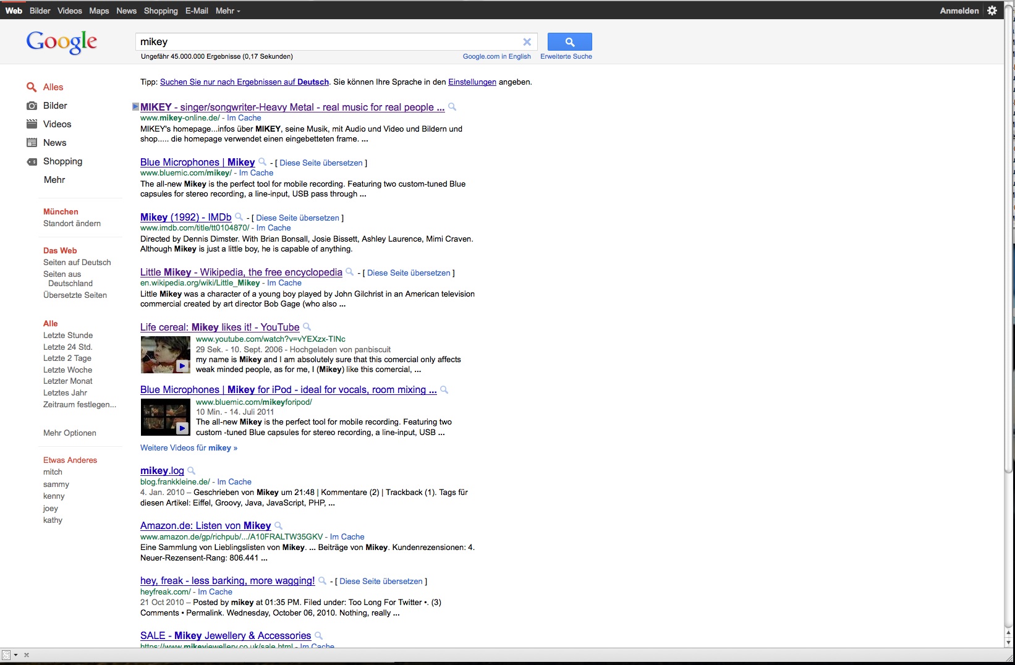Filter results to Letzte Woche
Image resolution: width=1015 pixels, height=665 pixels.
pyautogui.click(x=67, y=370)
